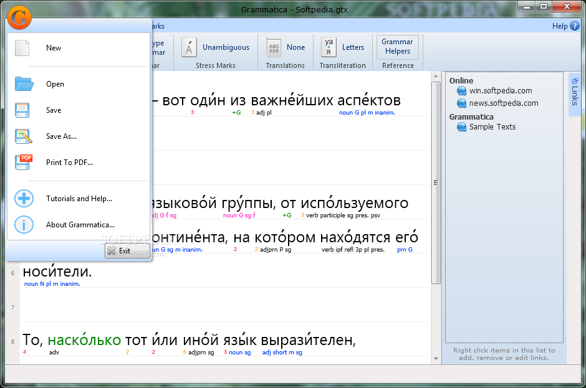Click the disk-with-pencil icon beside Save As
586x388 pixels.
click(x=24, y=136)
